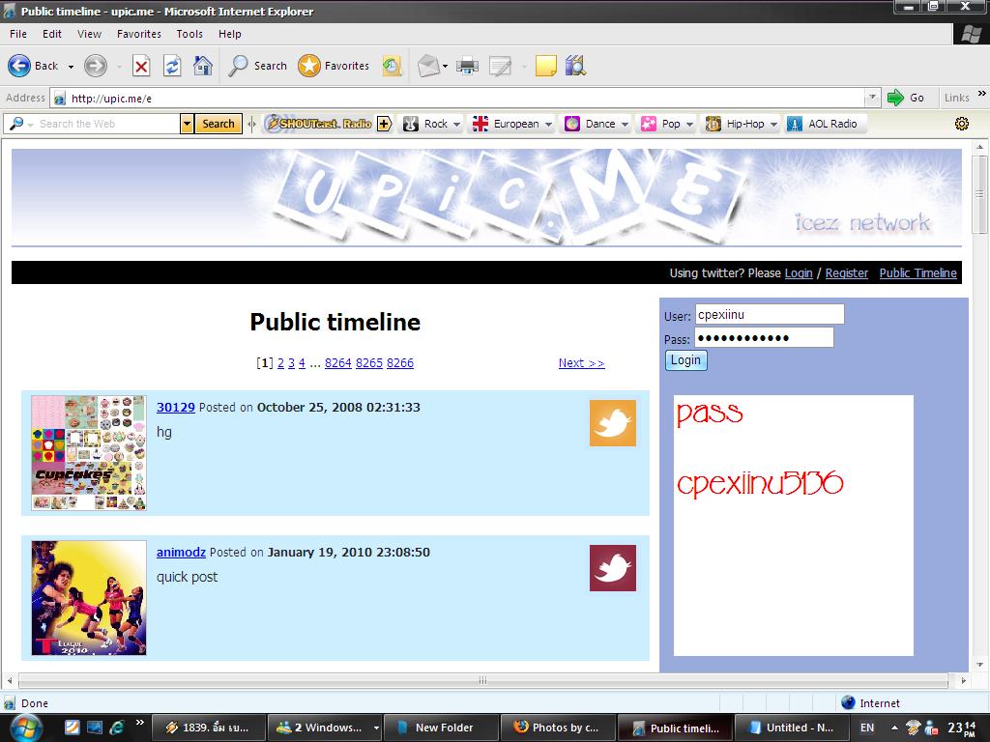Click the Search the Web field
990x742 pixels.
coord(102,124)
